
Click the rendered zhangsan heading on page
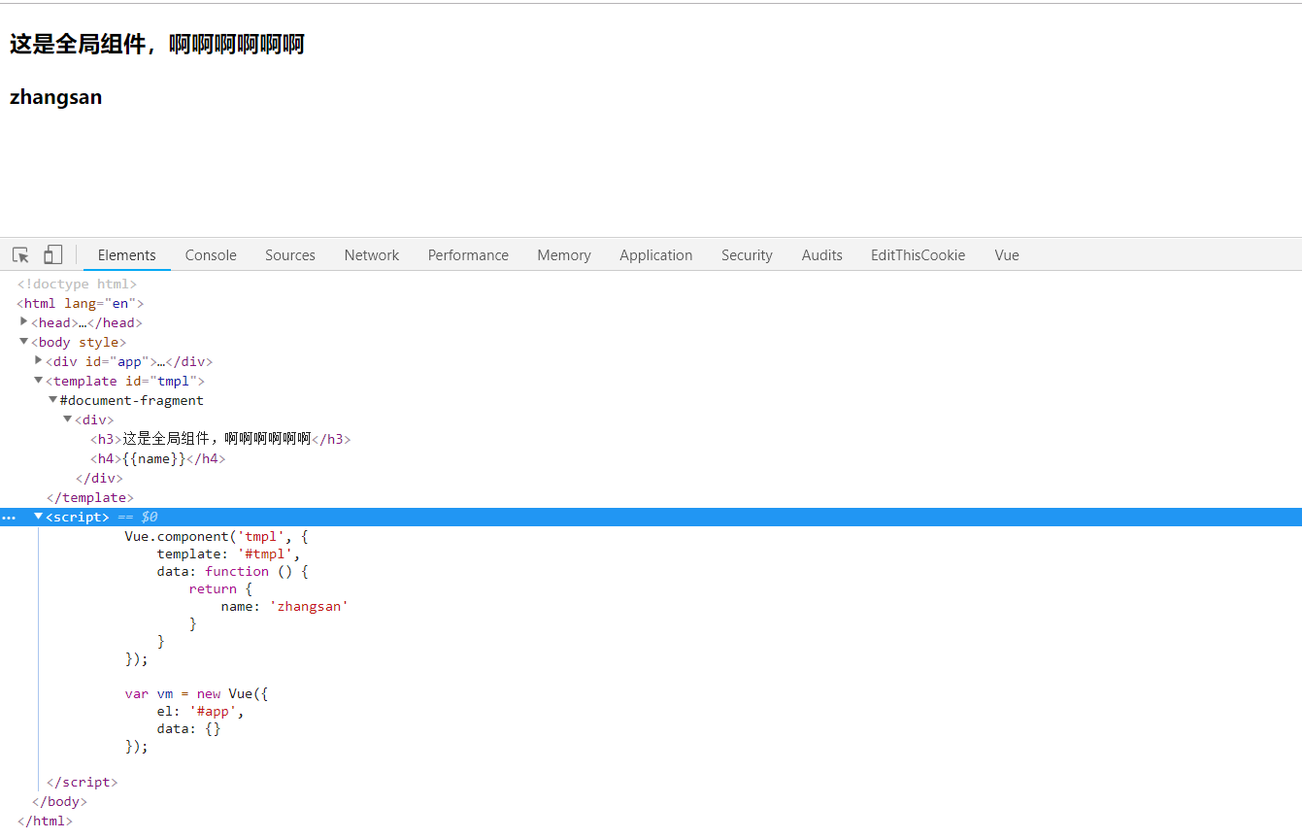click(55, 97)
